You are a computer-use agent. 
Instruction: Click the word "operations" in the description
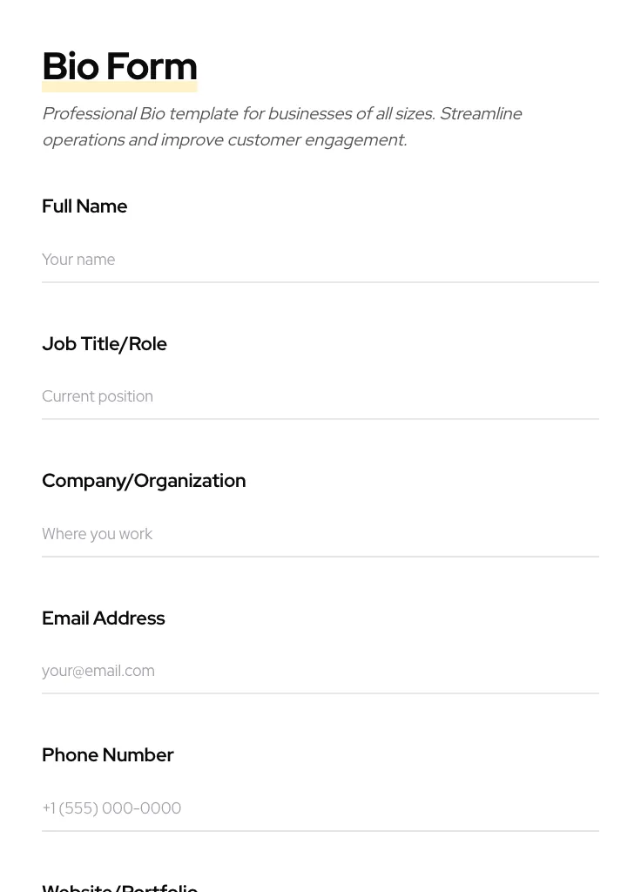[83, 140]
